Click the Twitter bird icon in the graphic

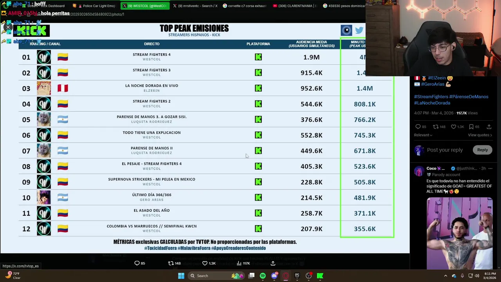[x=359, y=30]
